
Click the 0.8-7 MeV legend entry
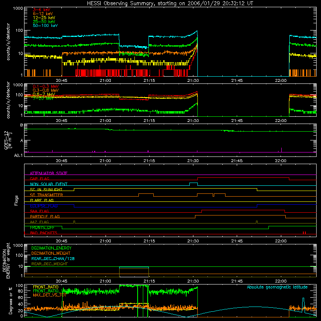click(44, 94)
